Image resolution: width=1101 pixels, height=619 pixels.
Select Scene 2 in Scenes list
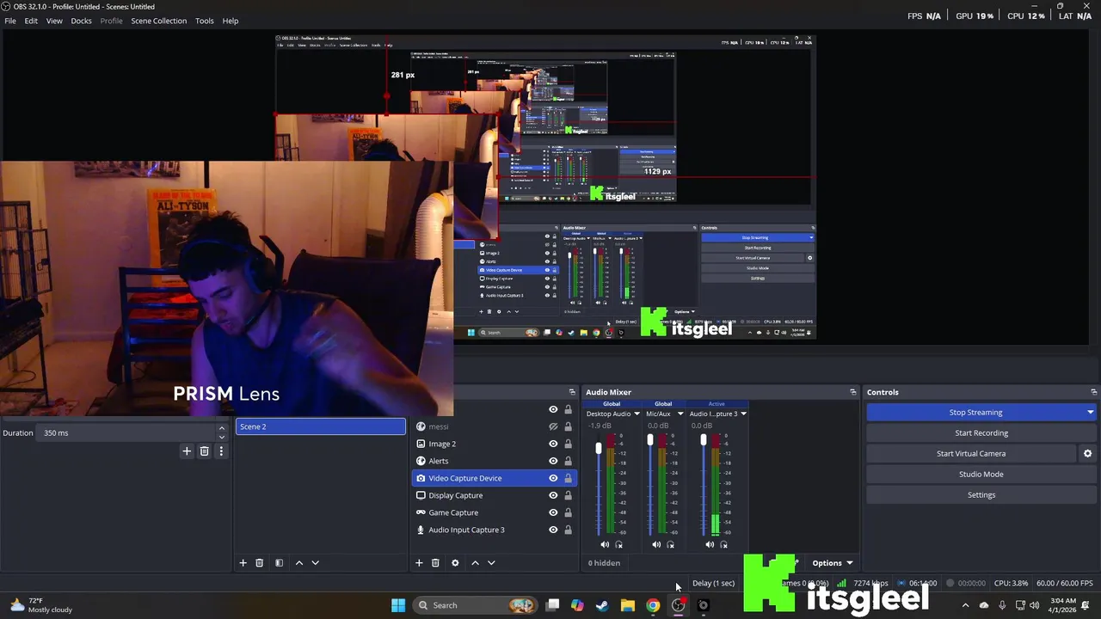pos(320,426)
